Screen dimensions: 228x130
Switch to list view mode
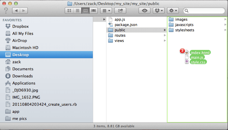pos(78,11)
